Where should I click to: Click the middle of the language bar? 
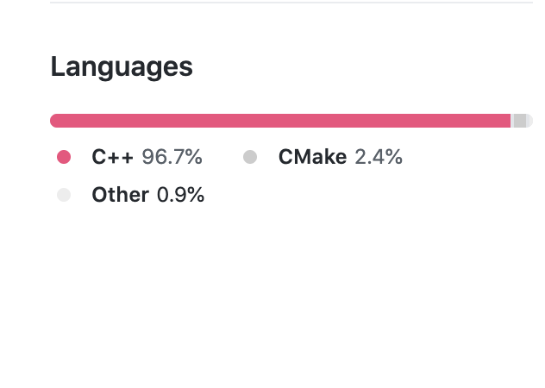tap(291, 121)
